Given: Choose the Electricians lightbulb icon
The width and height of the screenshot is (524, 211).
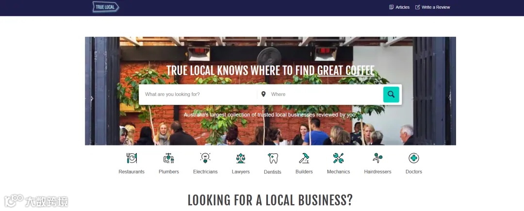Looking at the screenshot, I should [205, 158].
